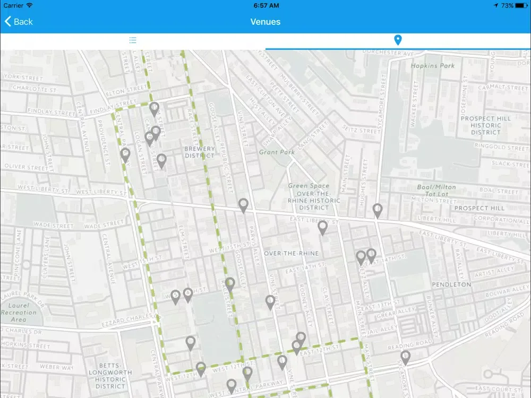Viewport: 531px width, 398px height.
Task: Tap the 6:57 AM clock
Action: [x=266, y=5]
